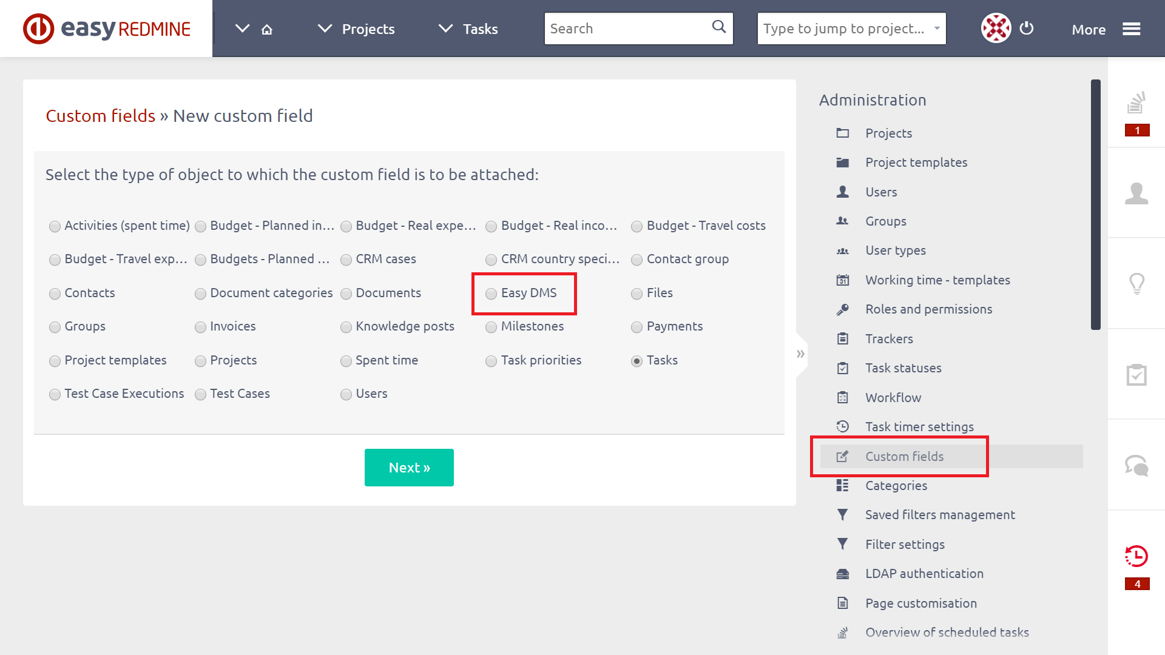
Task: Choose the Files radio option
Action: (637, 294)
